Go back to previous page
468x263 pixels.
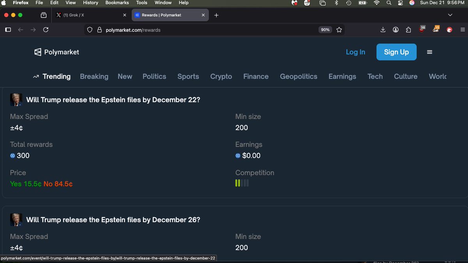coord(21,30)
